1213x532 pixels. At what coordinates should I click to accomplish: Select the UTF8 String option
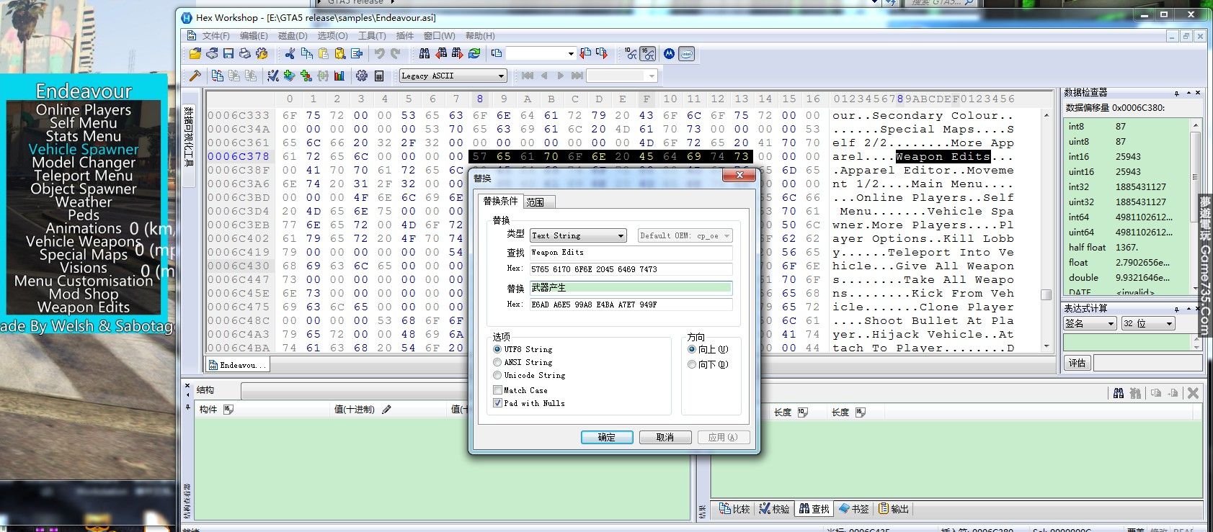[497, 349]
